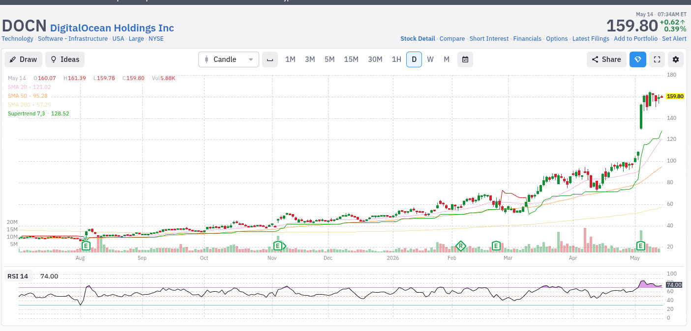Open the Short Interest tab

coord(489,39)
